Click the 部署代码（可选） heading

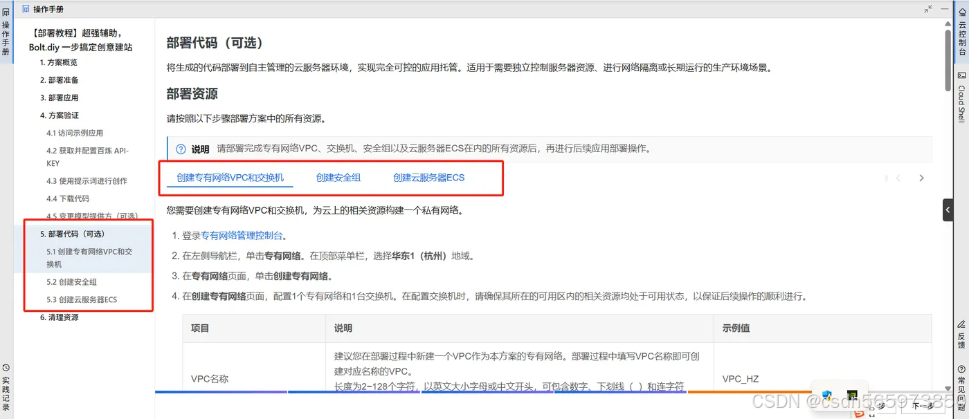[215, 43]
